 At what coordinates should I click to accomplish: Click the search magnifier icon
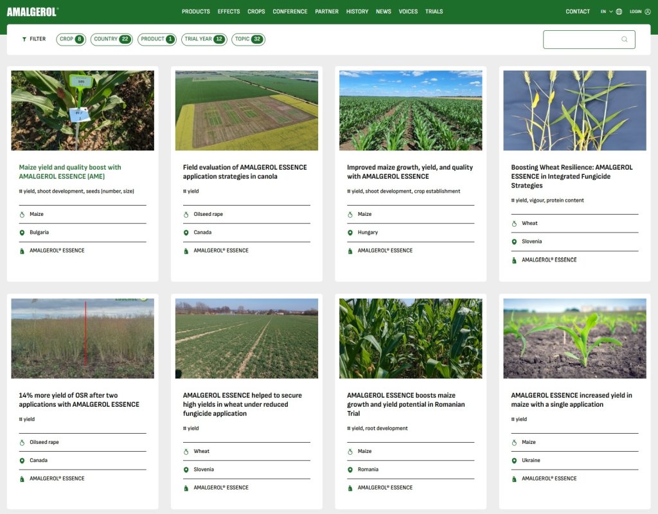pos(624,39)
